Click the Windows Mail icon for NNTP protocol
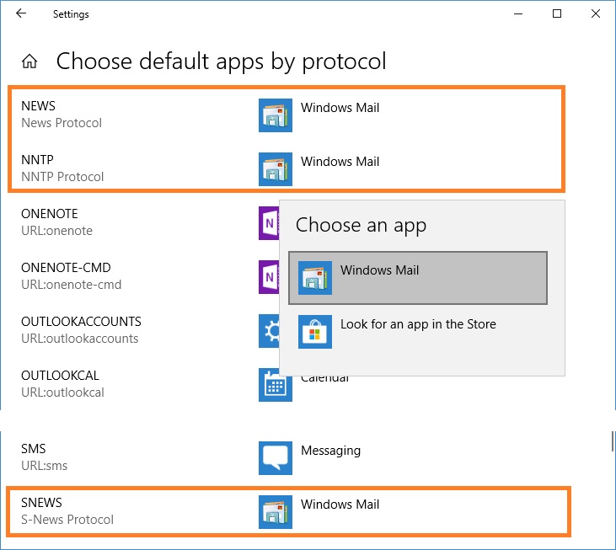The image size is (616, 550). (276, 168)
